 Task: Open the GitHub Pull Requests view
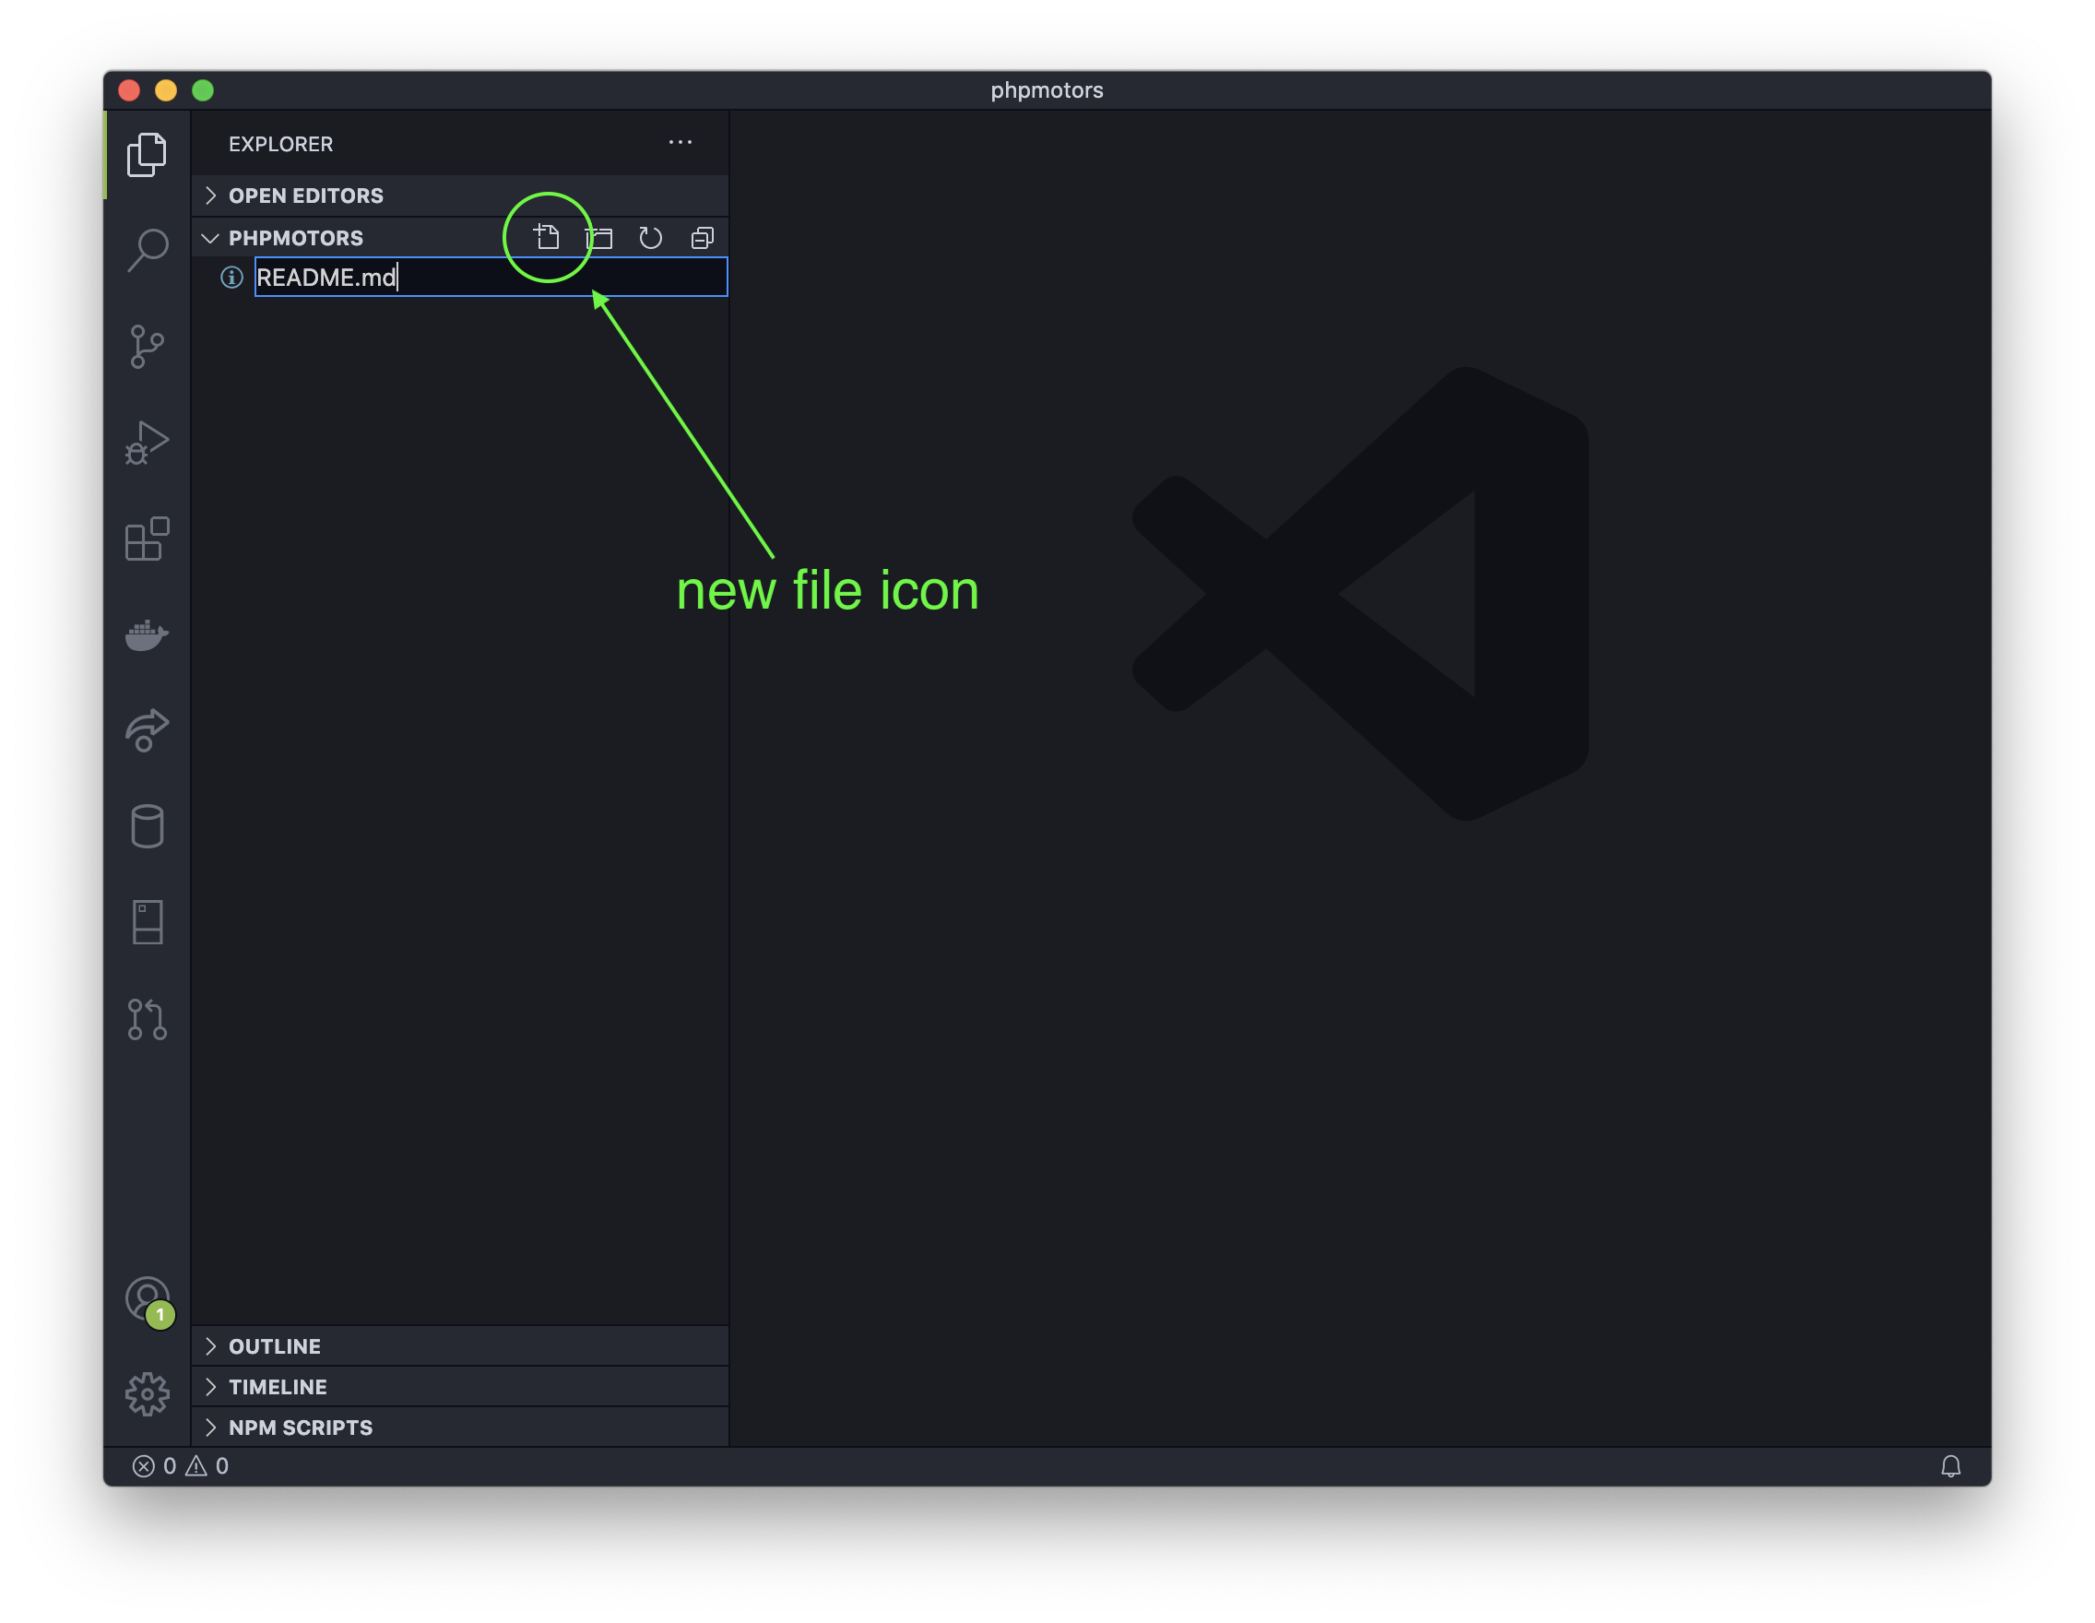(x=147, y=1019)
